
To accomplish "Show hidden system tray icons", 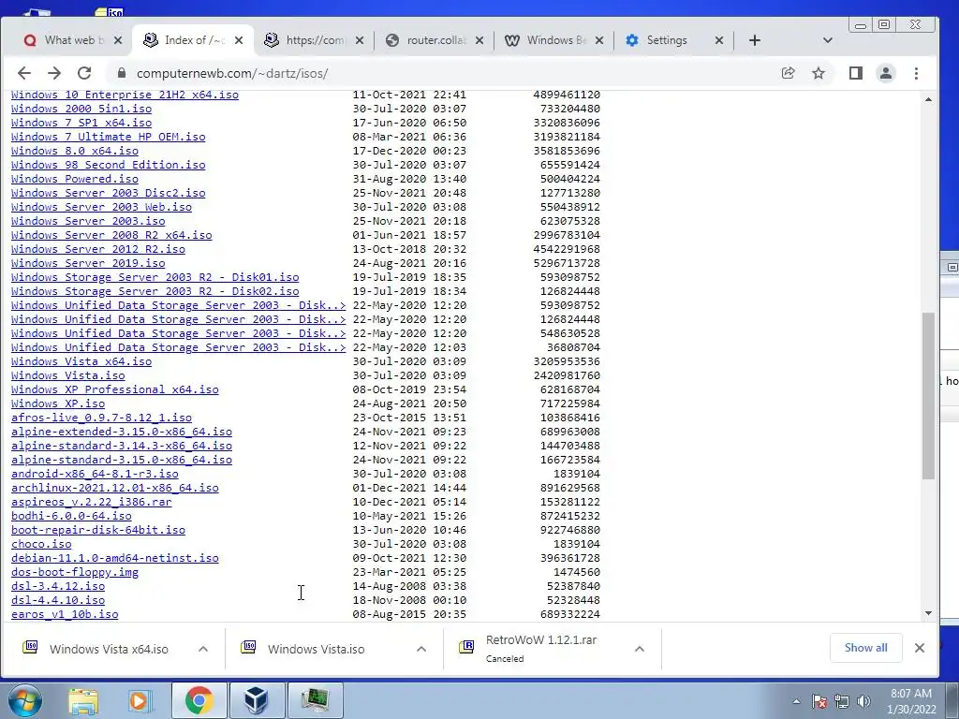I will click(796, 701).
